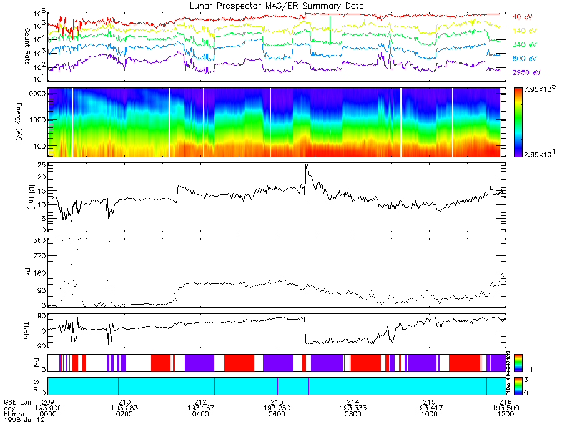Click day-of-year value "193.250"
This screenshot has height=437, width=562.
[277, 408]
